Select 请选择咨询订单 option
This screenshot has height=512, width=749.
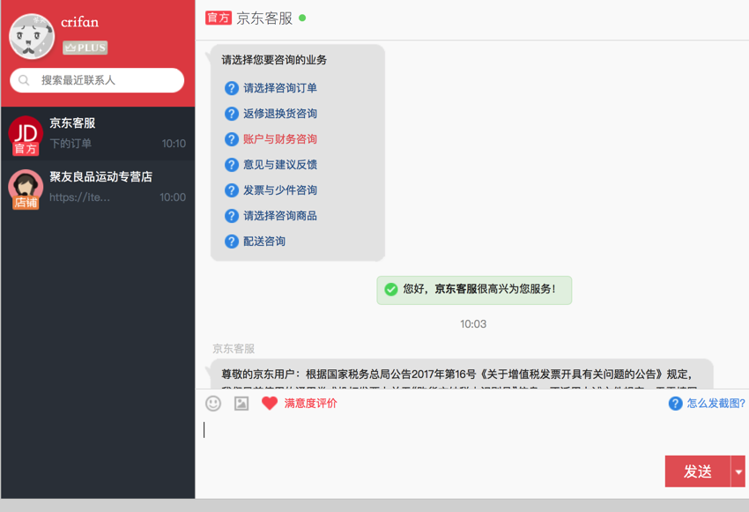(280, 88)
